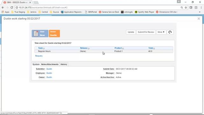This screenshot has height=115, width=204.
Task: Bookmark this page with star icon
Action: pyautogui.click(x=186, y=8)
